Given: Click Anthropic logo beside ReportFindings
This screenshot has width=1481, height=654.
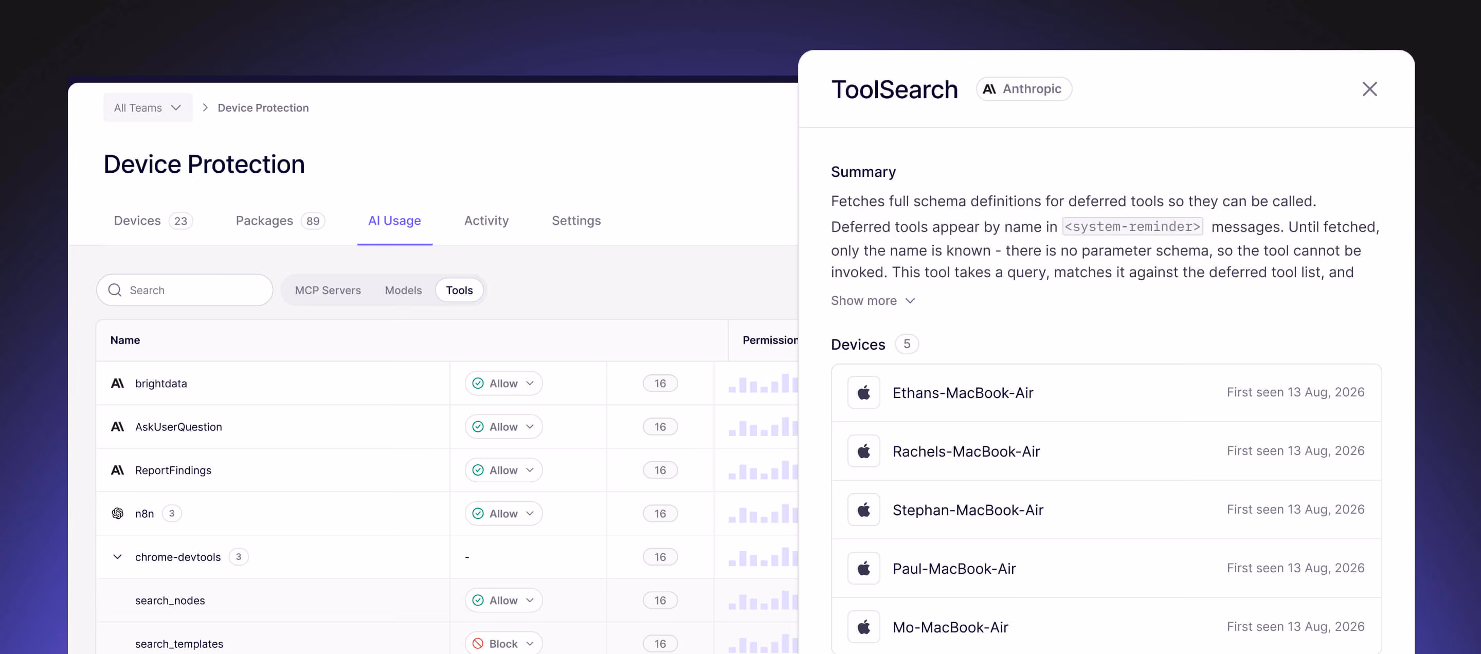Looking at the screenshot, I should coord(117,470).
